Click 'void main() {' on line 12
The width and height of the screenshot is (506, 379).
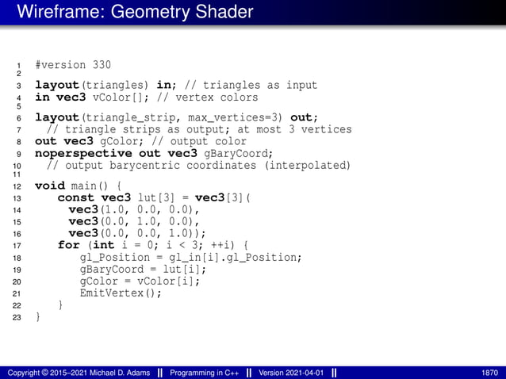coord(79,186)
